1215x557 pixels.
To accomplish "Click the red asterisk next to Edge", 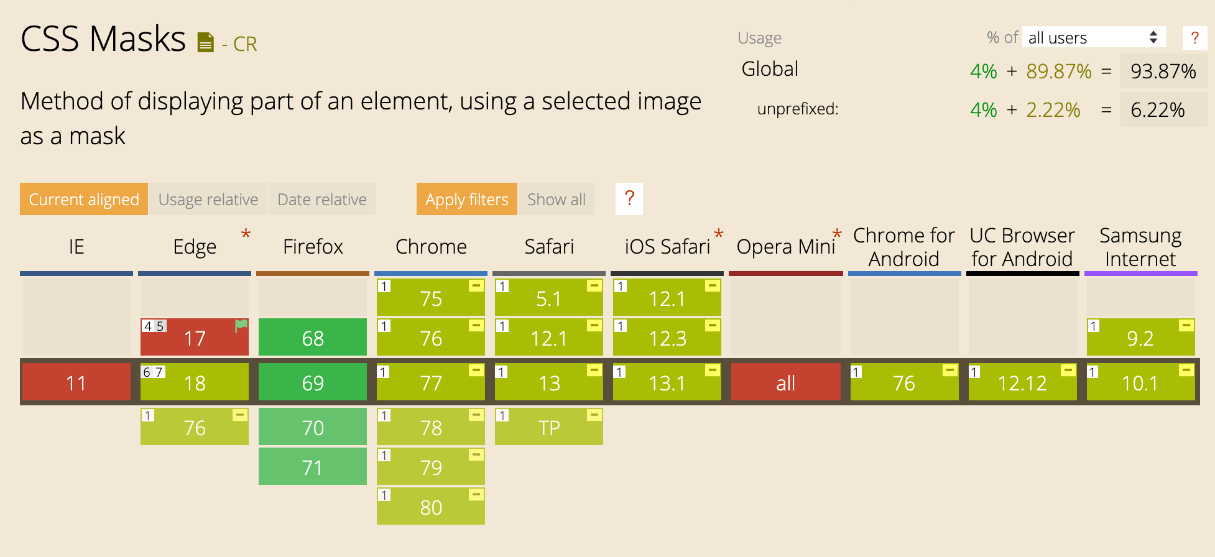I will click(x=246, y=234).
